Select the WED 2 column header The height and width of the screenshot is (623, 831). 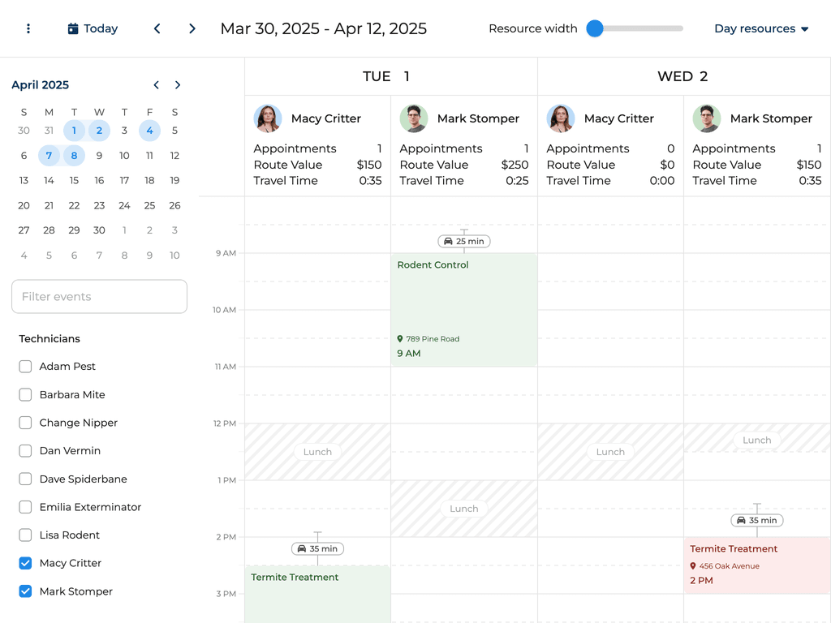click(x=682, y=76)
